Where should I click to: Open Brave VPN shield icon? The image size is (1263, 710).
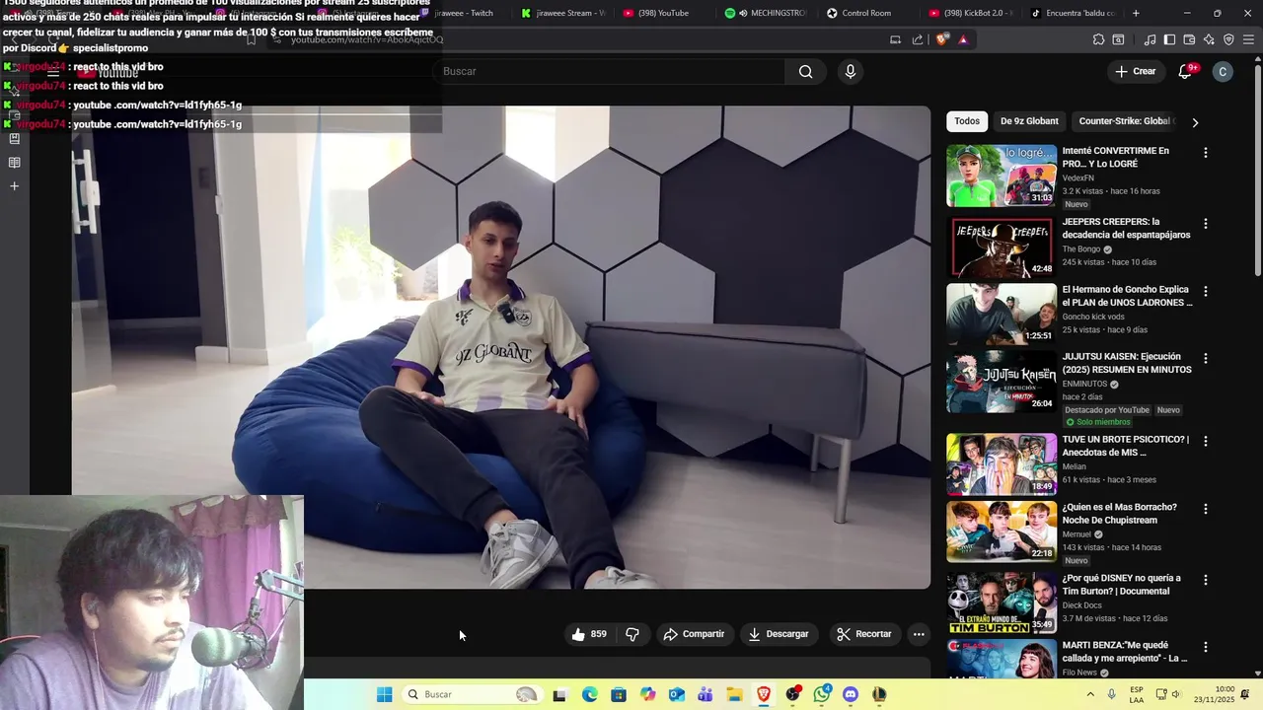1228,39
